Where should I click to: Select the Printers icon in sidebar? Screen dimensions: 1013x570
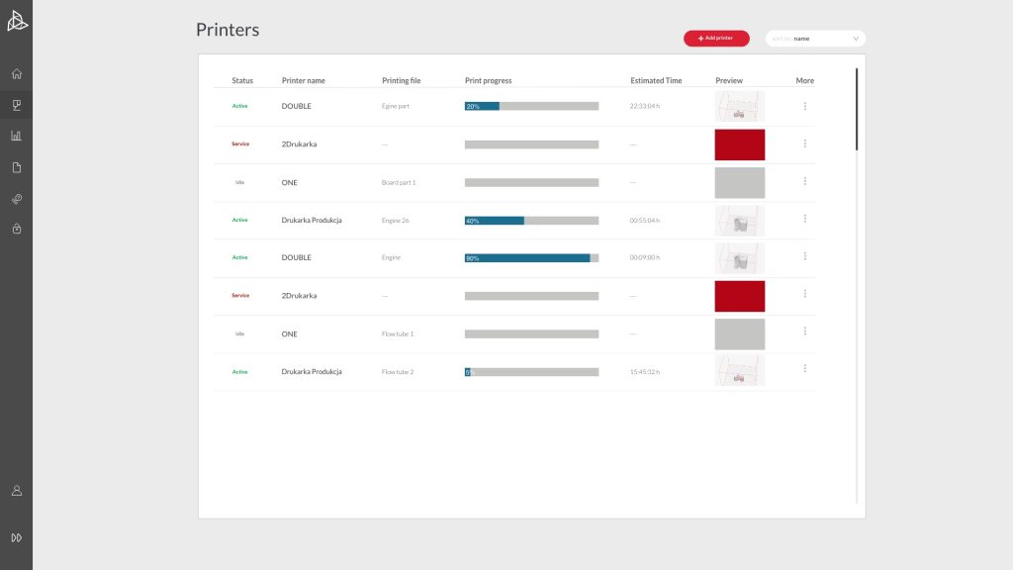(x=17, y=105)
